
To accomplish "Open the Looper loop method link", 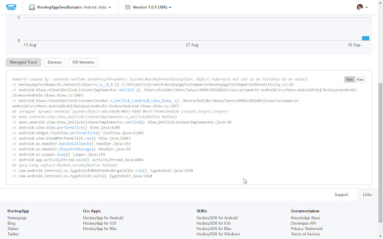I will [62, 154].
